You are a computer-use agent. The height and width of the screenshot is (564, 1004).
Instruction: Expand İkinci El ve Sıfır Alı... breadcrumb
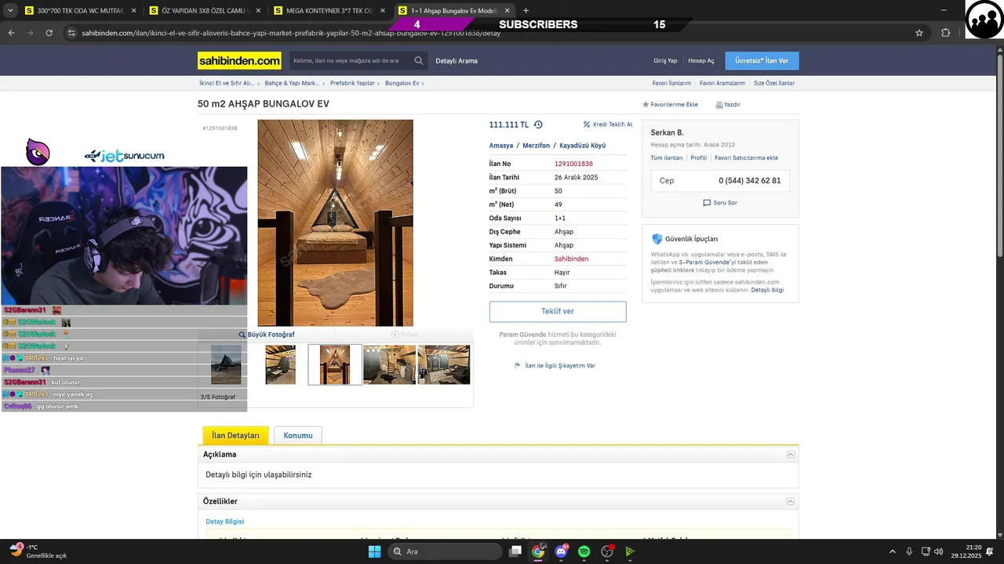pos(228,83)
